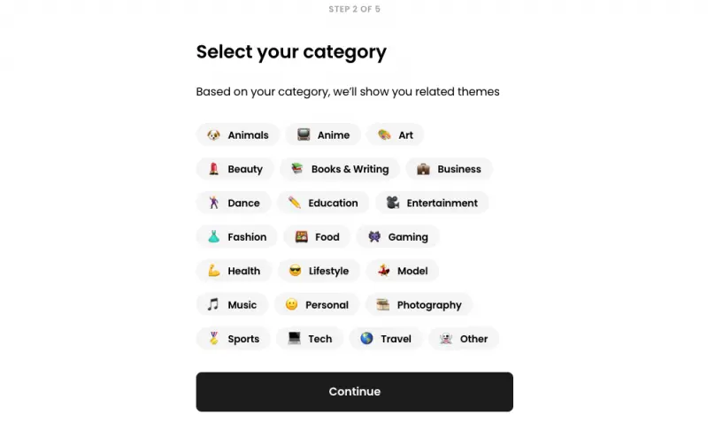Image resolution: width=708 pixels, height=445 pixels.
Task: Choose the Lifestyle category chip
Action: [x=319, y=271]
